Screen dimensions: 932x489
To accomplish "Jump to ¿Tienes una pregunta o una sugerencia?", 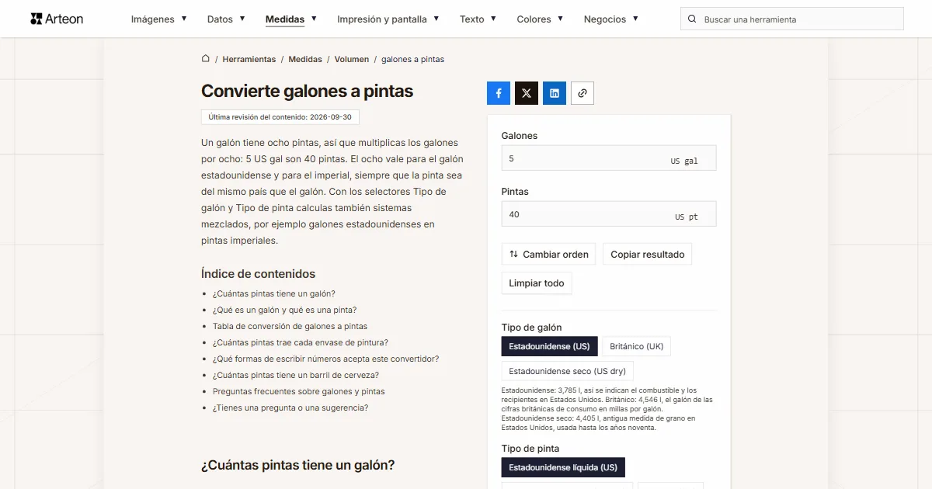I will 290,407.
